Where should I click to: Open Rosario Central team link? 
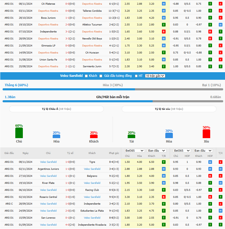coord(48,197)
